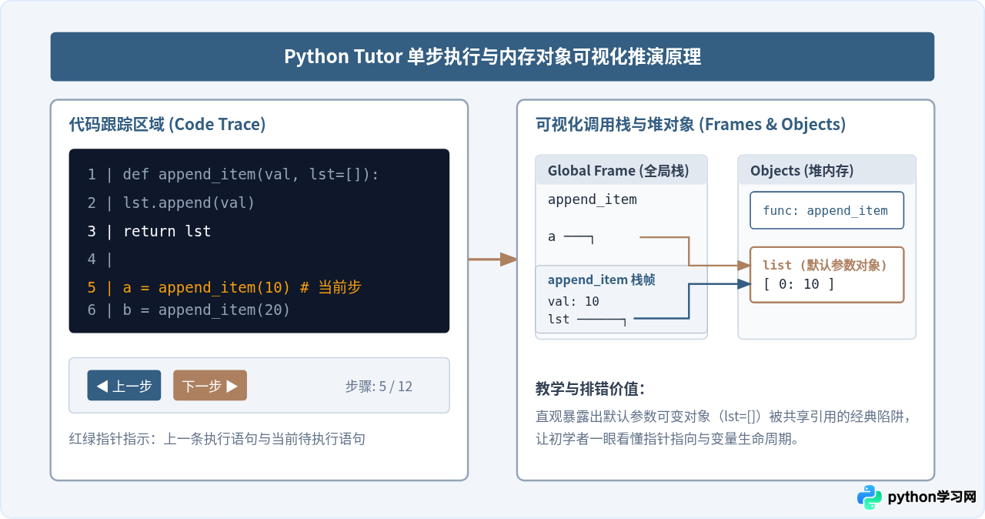Click variable a in Global Frame
Screen dimensions: 985x519
(552, 236)
